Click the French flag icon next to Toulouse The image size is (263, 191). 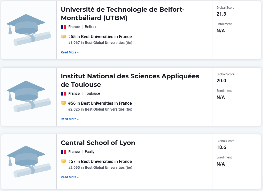[64, 94]
